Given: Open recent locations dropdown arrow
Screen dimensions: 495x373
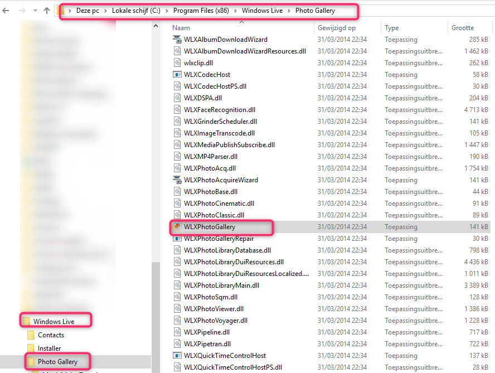Looking at the screenshot, I should (x=35, y=11).
